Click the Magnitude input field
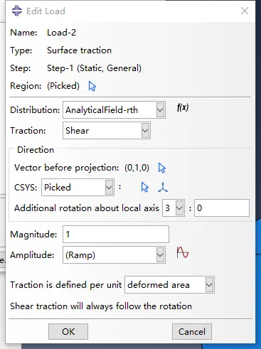This screenshot has width=261, height=349. click(x=116, y=235)
